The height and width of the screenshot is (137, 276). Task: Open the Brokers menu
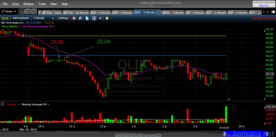click(x=29, y=4)
